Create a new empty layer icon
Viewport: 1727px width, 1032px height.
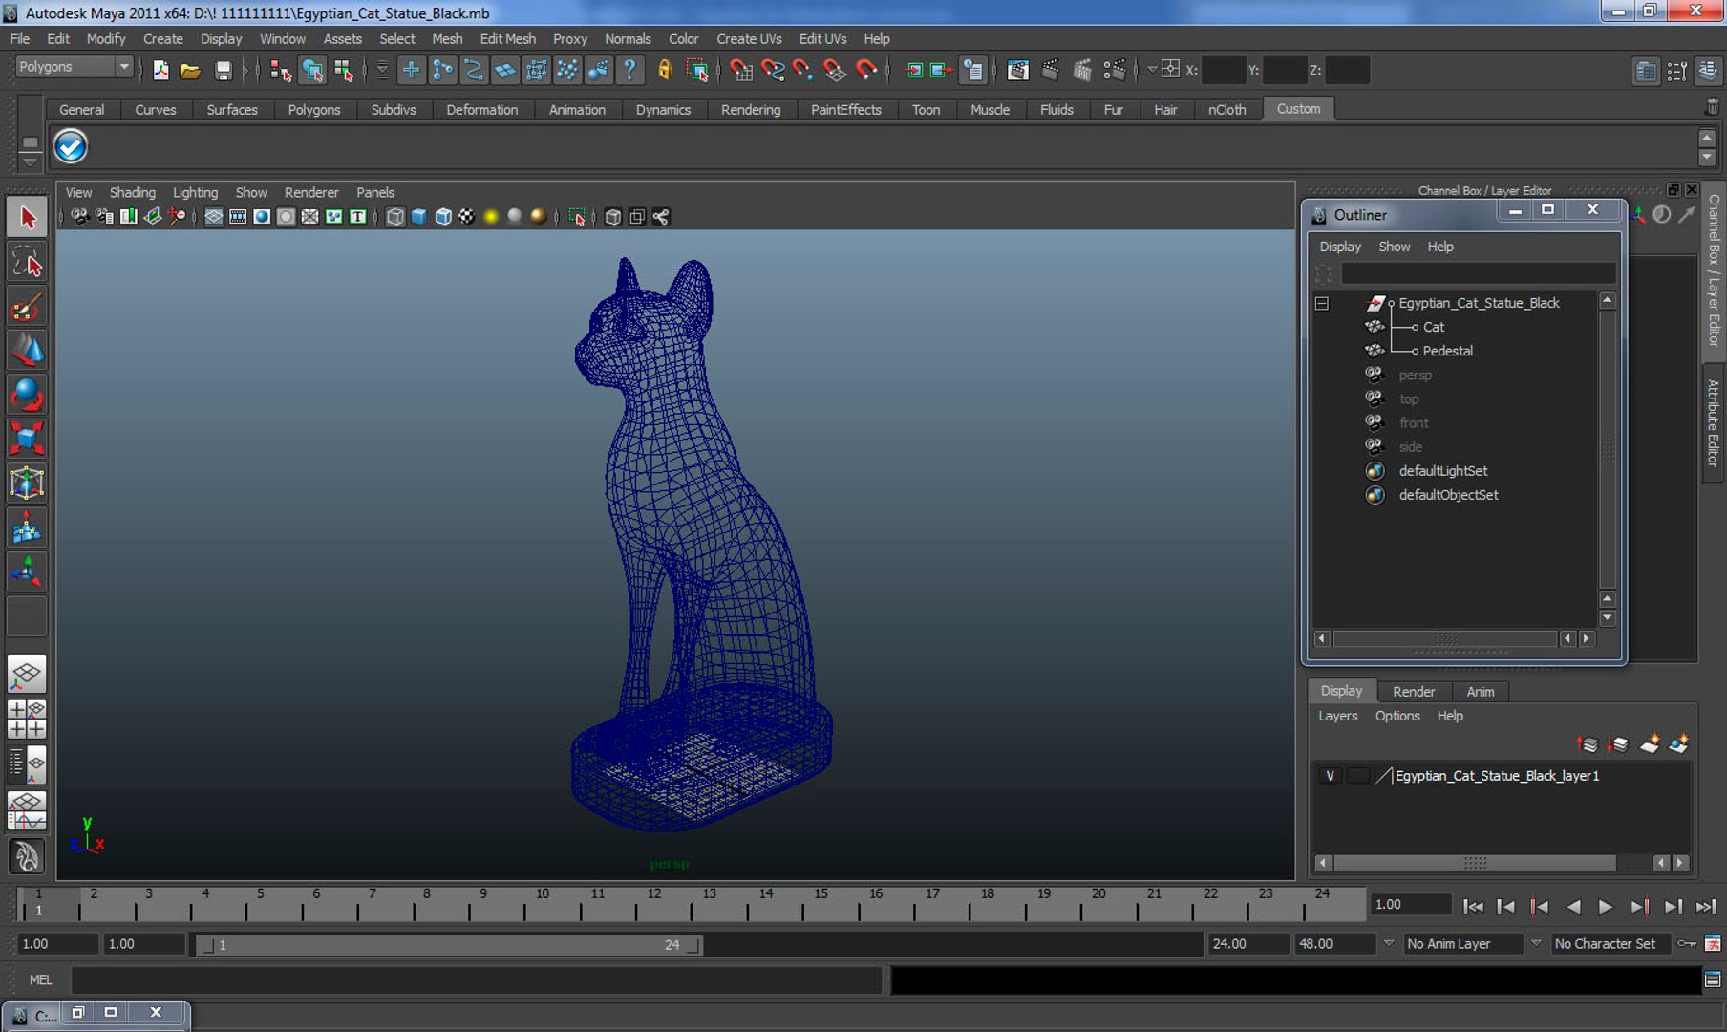1649,743
